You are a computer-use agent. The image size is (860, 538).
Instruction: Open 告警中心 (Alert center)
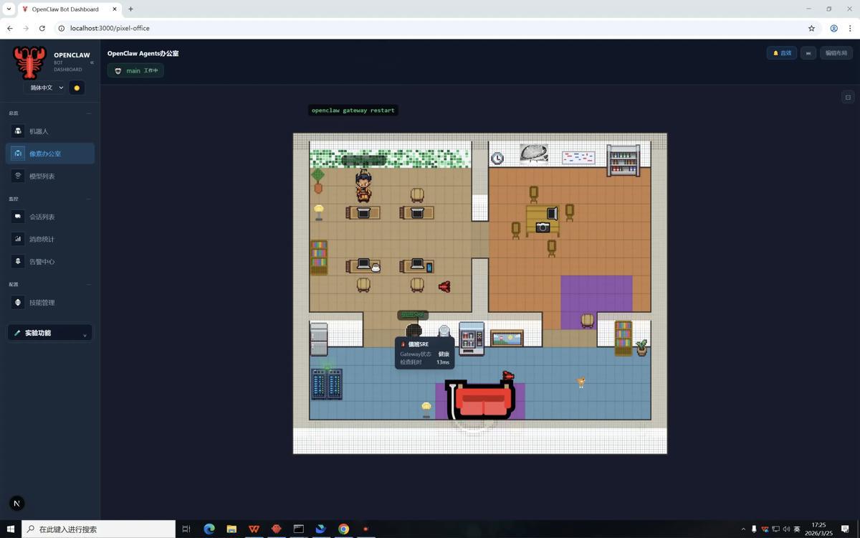point(42,262)
